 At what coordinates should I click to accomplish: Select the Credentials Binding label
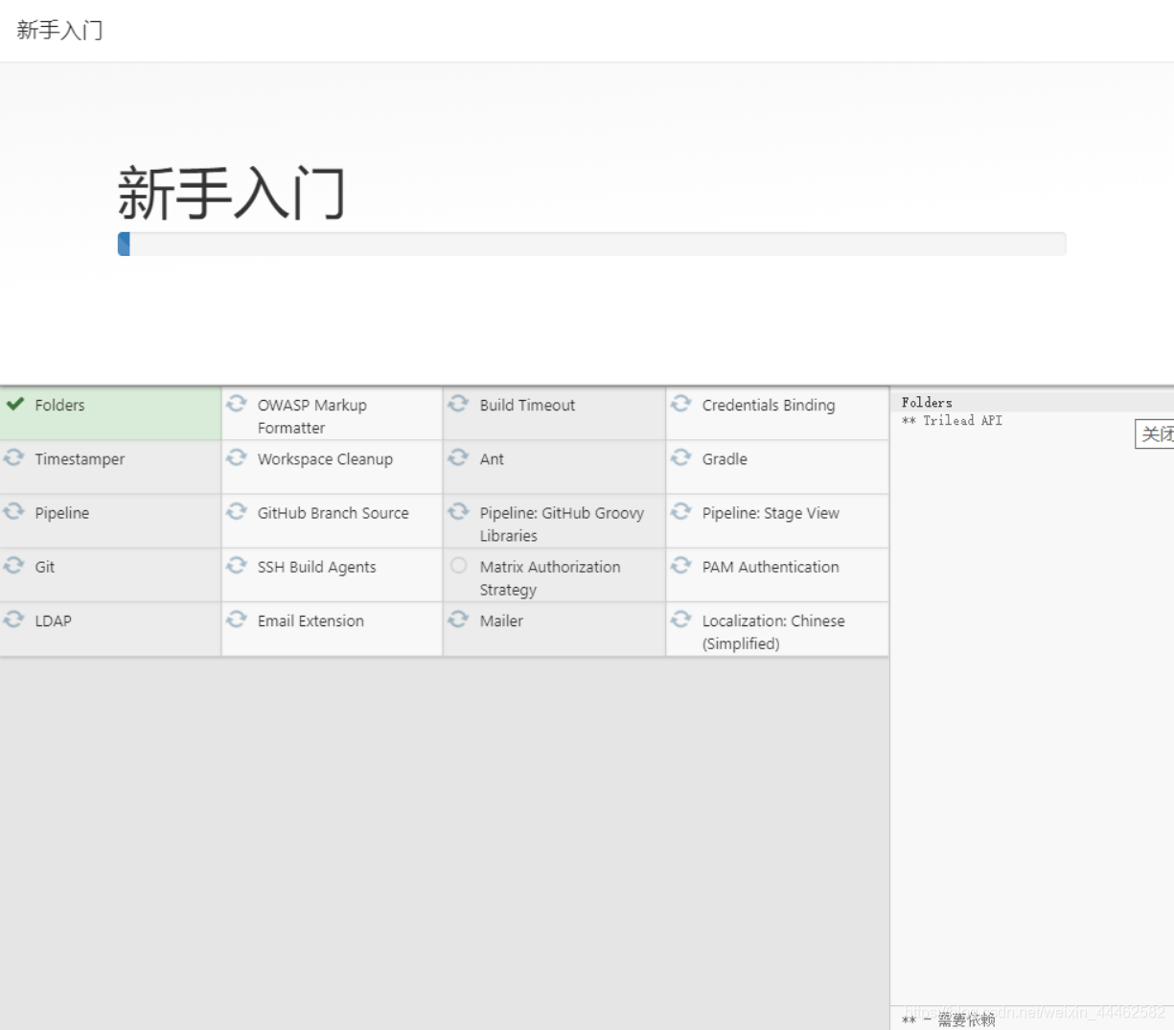tap(769, 405)
